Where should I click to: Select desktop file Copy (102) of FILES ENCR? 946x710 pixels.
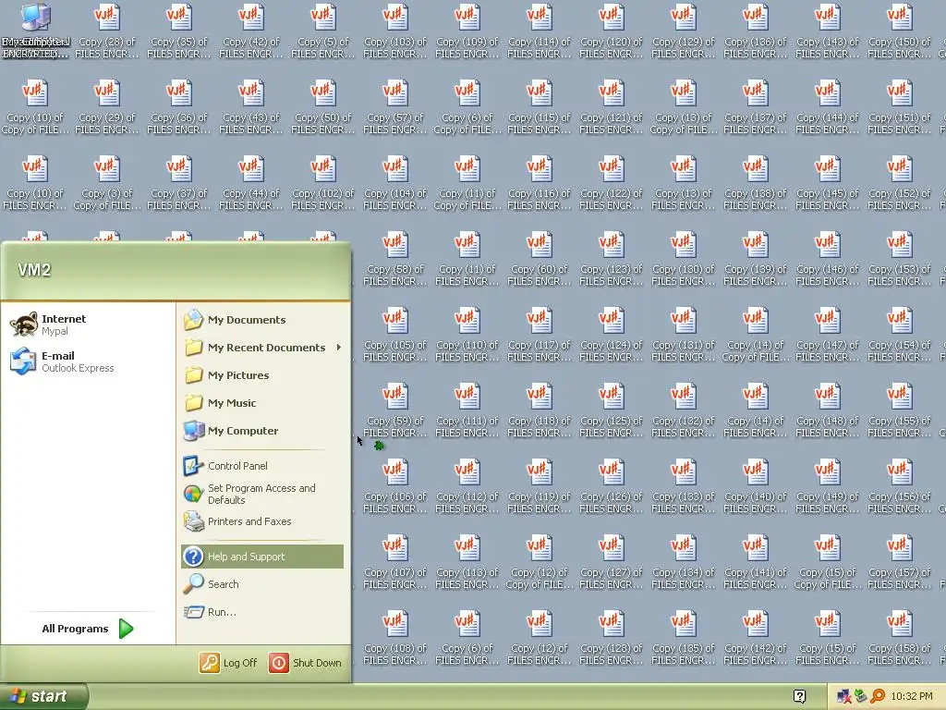(x=322, y=184)
